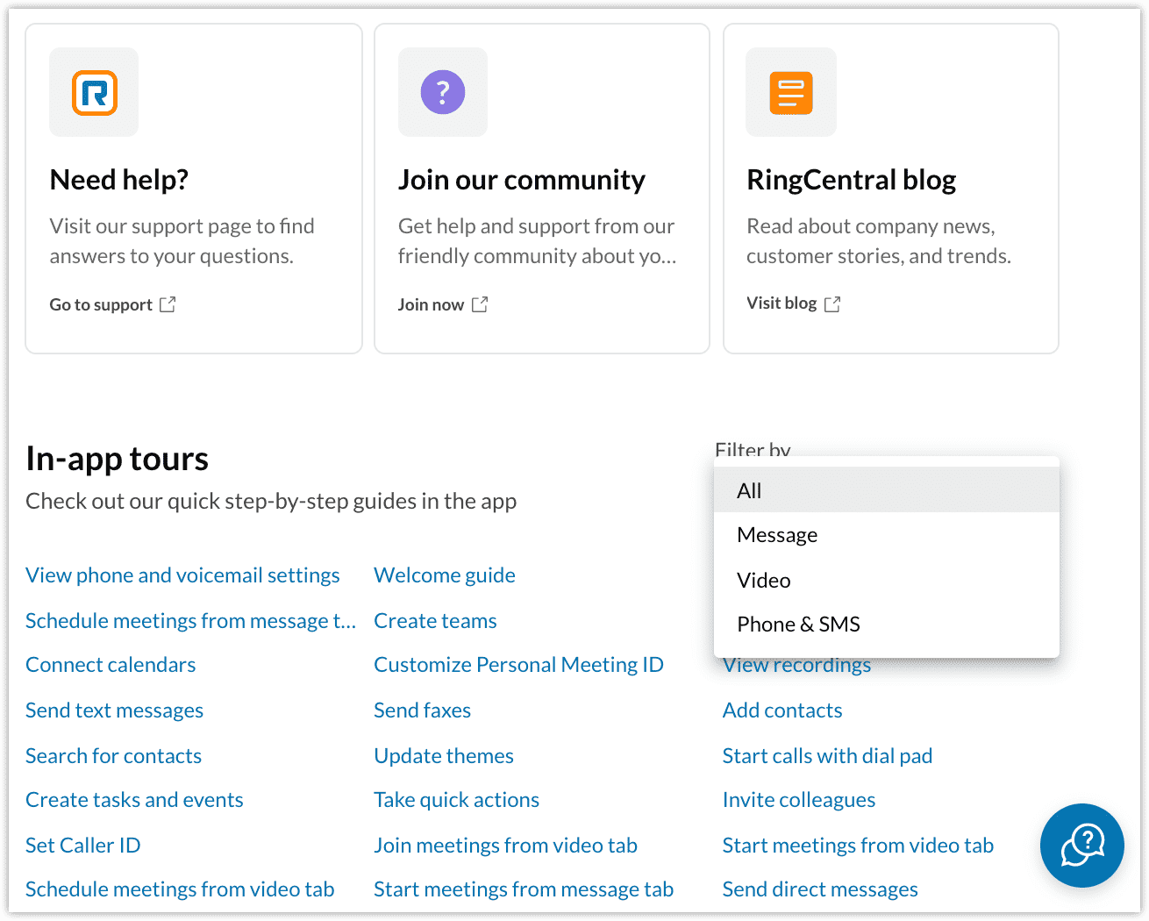The width and height of the screenshot is (1149, 921).
Task: Open the View phone and voicemail settings tour
Action: [182, 575]
